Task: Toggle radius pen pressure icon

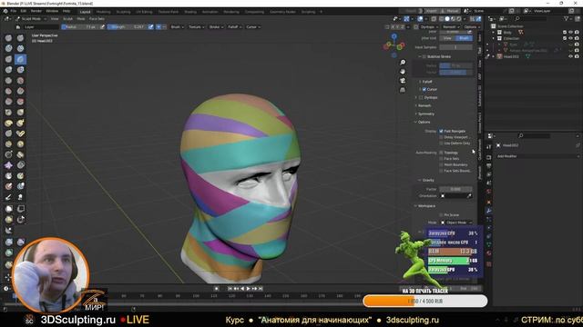Action: (102, 26)
